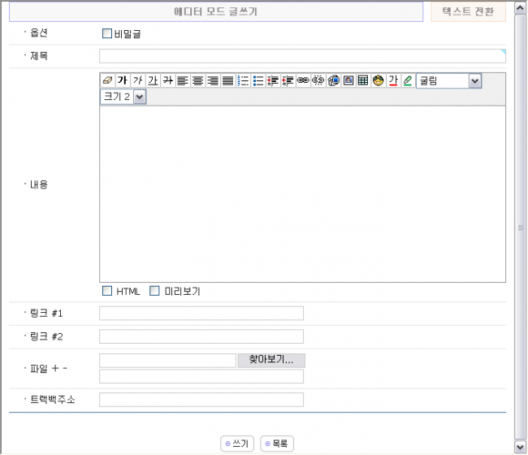Expand the 크기 2 font size dropdown

[x=139, y=97]
